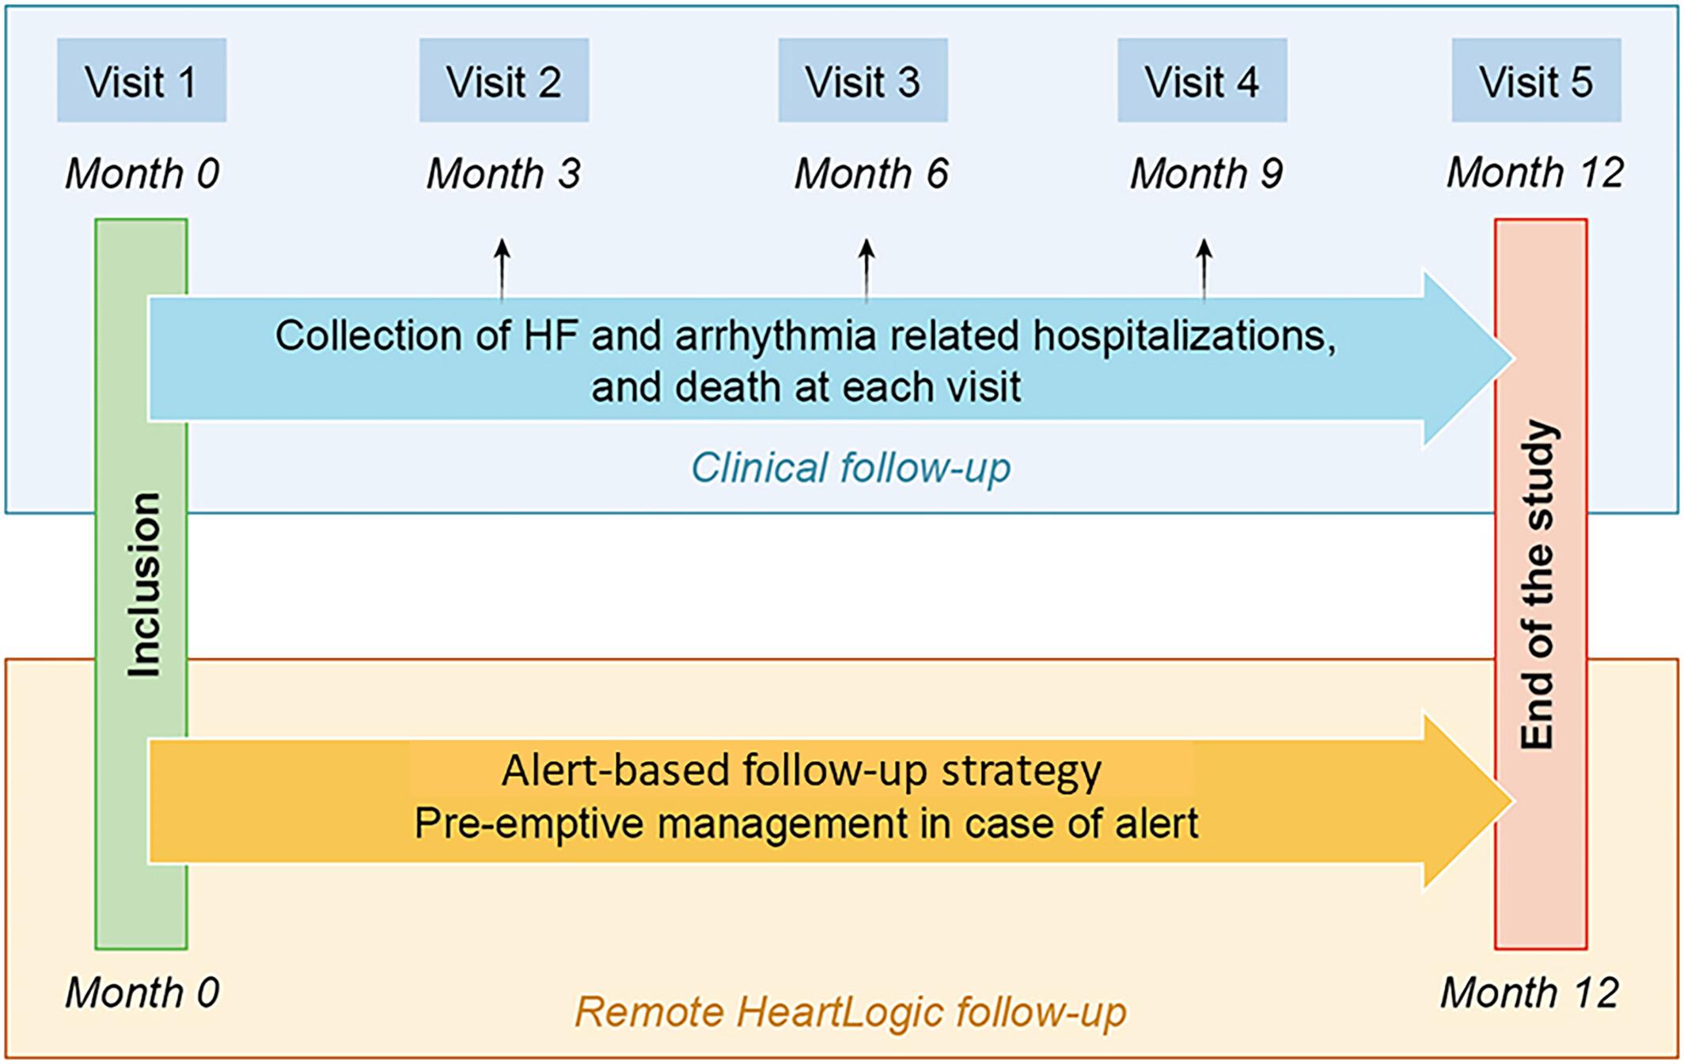Select the Visit 2 box

click(x=504, y=80)
